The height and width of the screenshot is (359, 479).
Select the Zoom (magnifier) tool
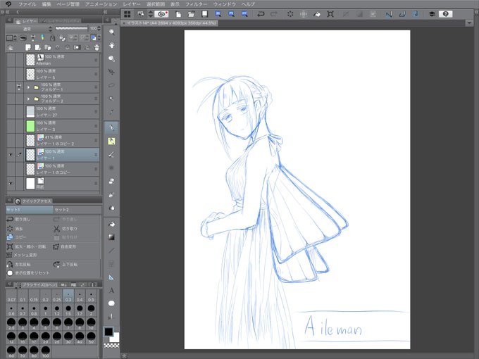pos(111,32)
